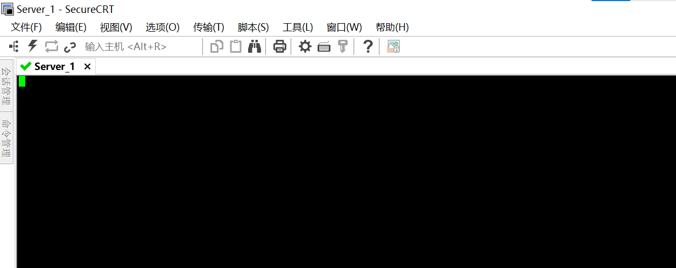The image size is (676, 268).
Task: Expand the 命令管理 side panel
Action: pos(6,138)
